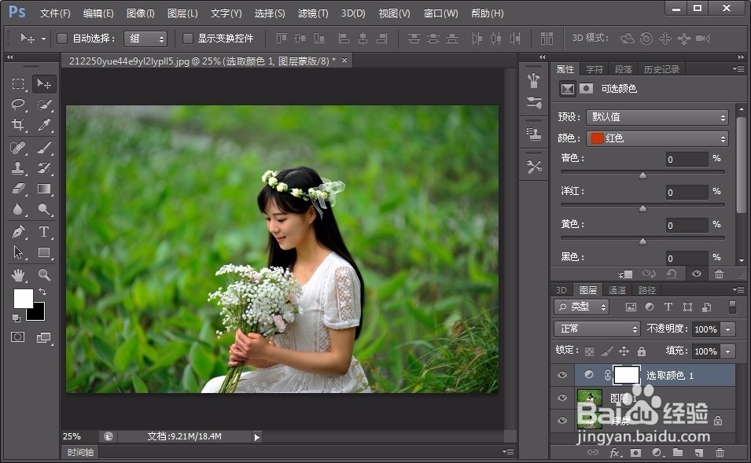Image resolution: width=751 pixels, height=463 pixels.
Task: Open the 滤镜(T) menu
Action: [x=313, y=13]
